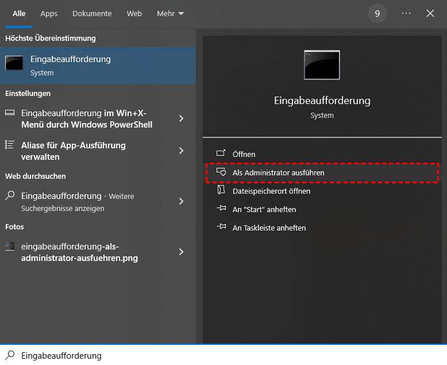Choose Als Administrator ausführen
This screenshot has width=447, height=365.
pyautogui.click(x=322, y=172)
